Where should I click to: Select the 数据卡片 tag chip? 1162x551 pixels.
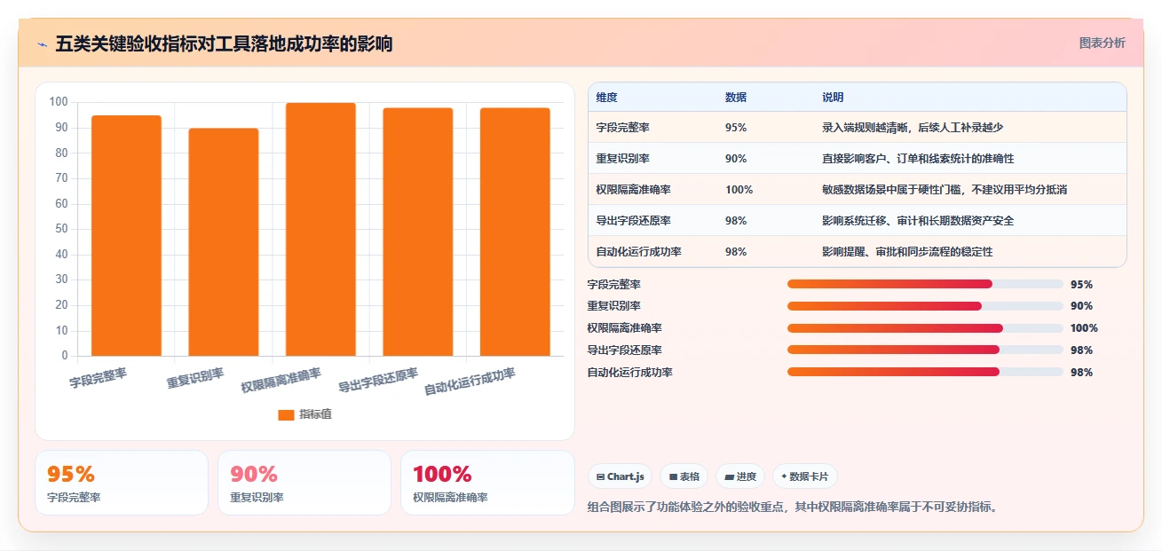805,476
